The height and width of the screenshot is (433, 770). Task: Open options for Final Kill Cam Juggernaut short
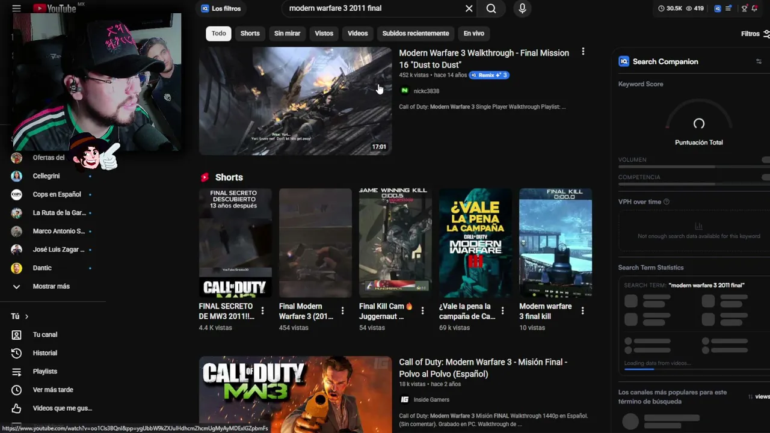tap(422, 310)
